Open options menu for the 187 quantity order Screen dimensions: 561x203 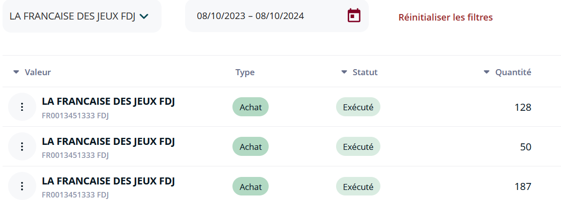[22, 186]
